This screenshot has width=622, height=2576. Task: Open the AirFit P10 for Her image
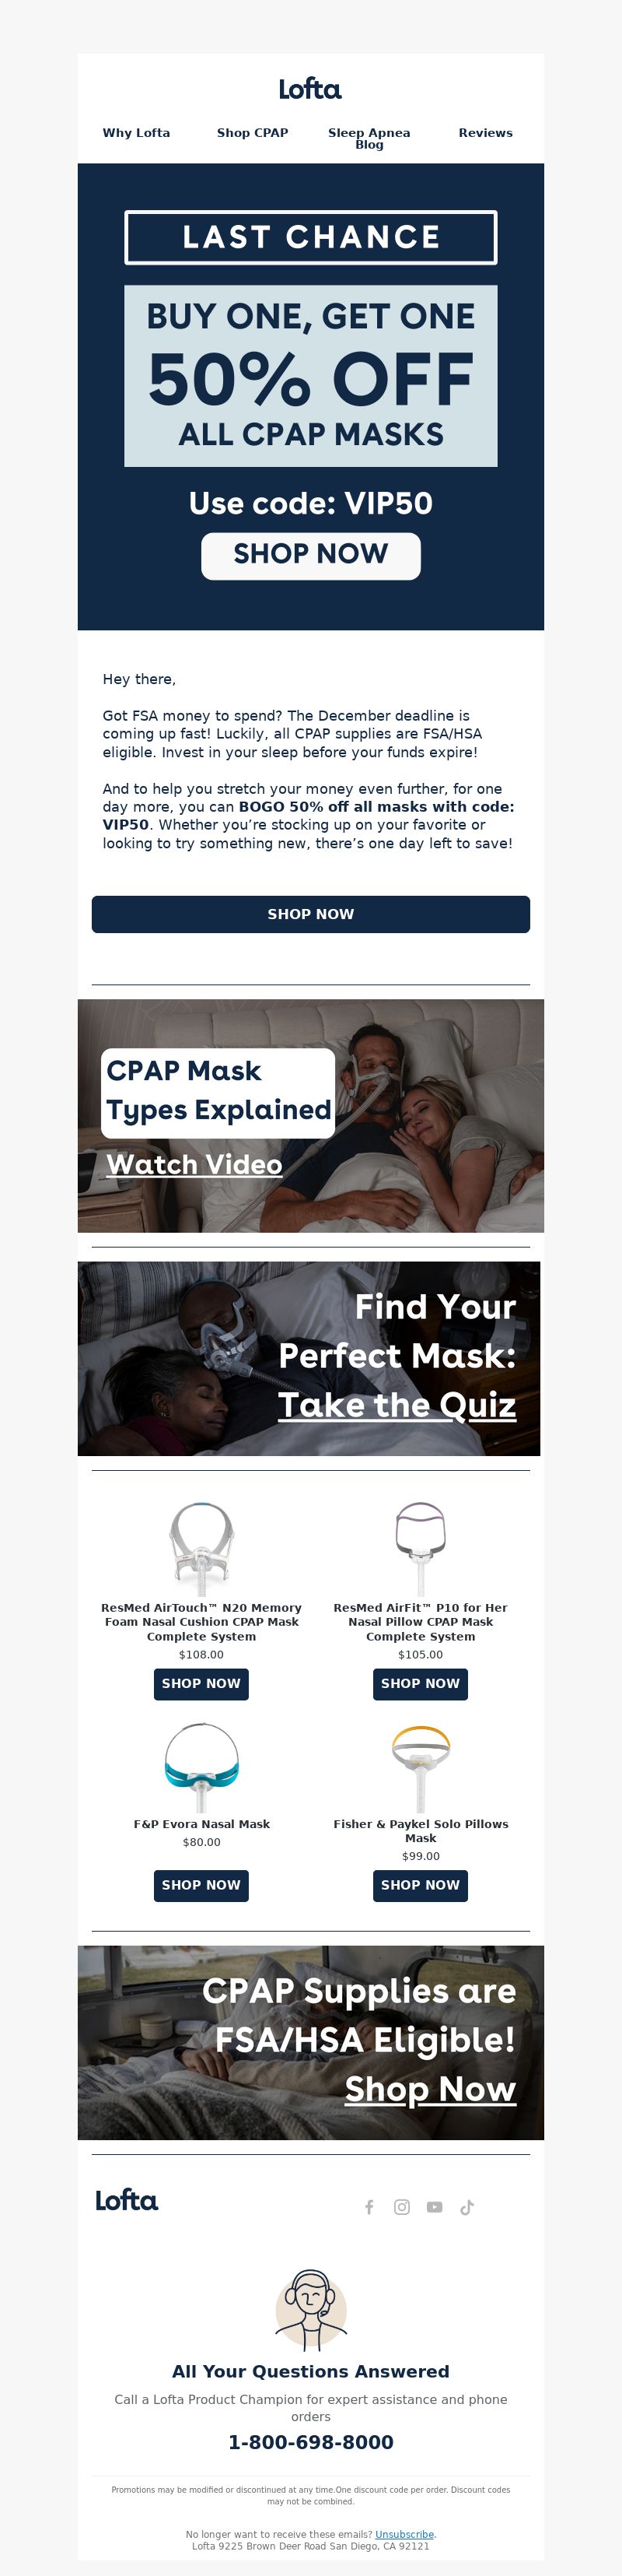(421, 1547)
